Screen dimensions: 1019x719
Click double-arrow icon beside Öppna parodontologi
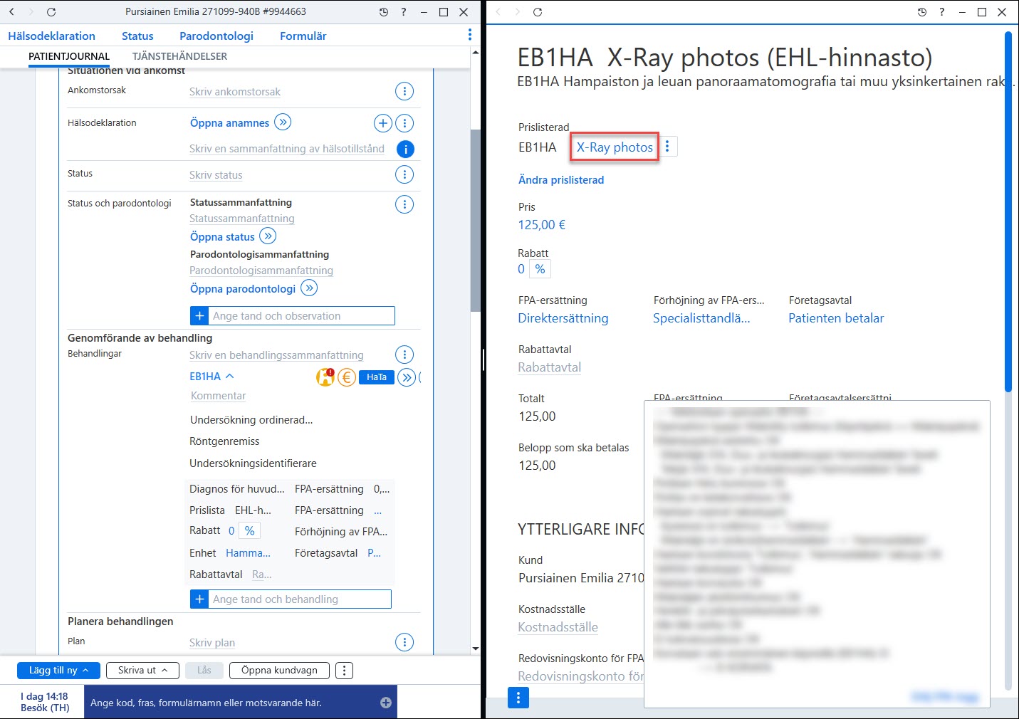(x=309, y=288)
